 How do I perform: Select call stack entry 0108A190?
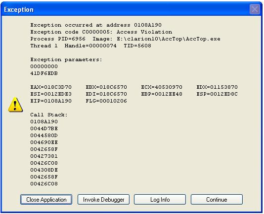pyautogui.click(x=44, y=122)
